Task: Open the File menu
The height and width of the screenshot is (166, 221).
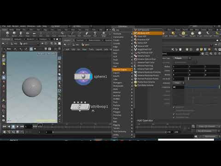Action: click(x=4, y=26)
